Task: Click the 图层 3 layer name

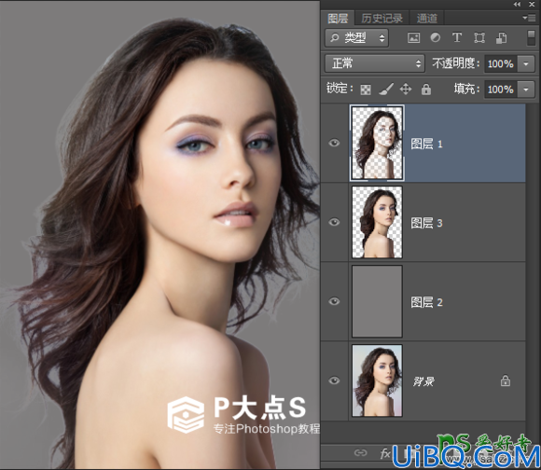Action: tap(426, 223)
